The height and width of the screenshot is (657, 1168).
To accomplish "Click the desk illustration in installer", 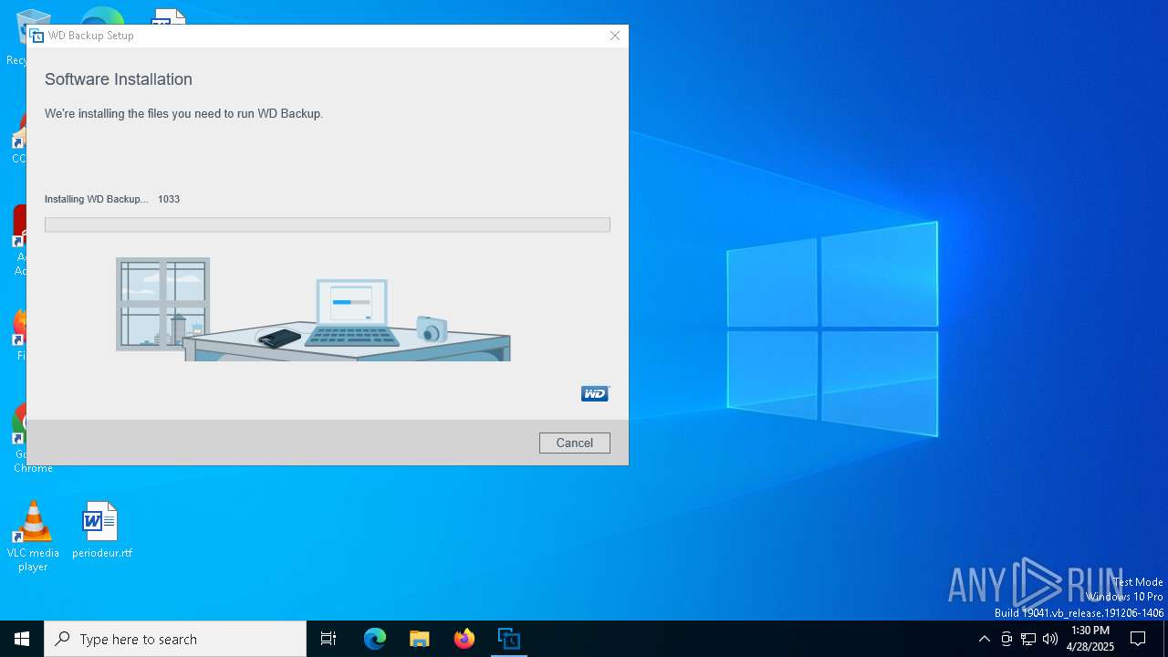I will (x=313, y=309).
